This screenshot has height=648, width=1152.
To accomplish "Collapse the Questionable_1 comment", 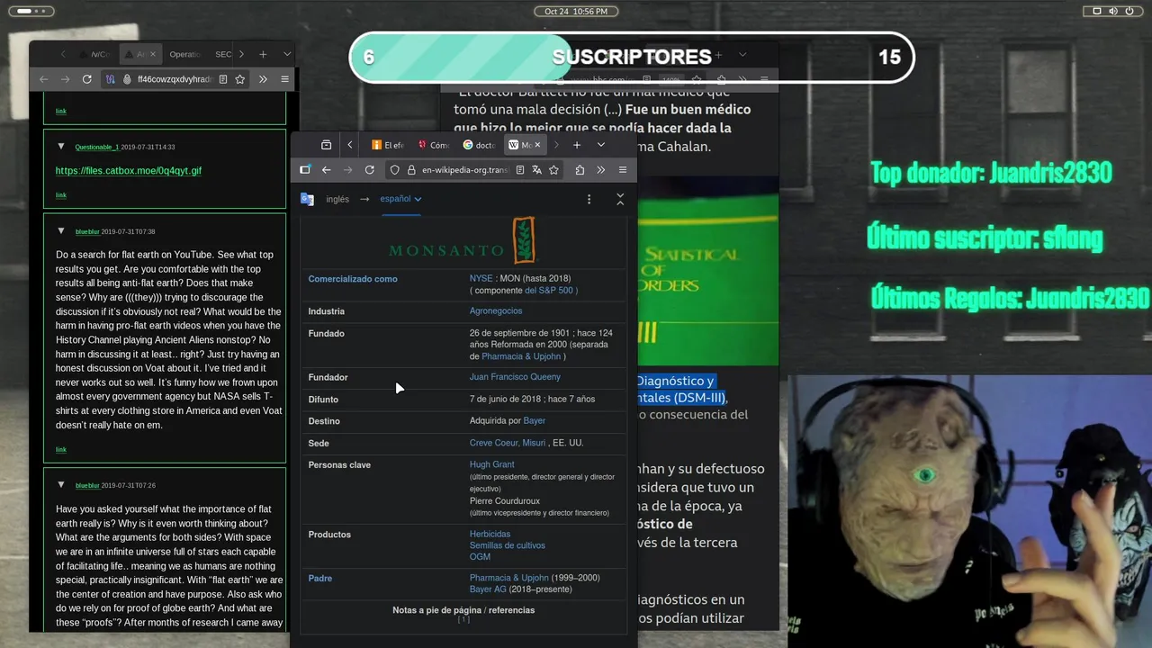I will point(61,146).
